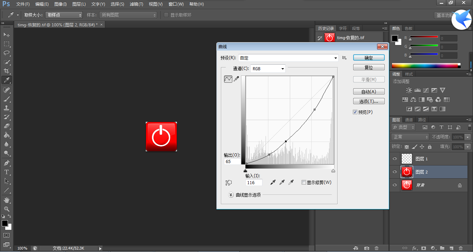Confirm Curves with the 确定 button

click(x=369, y=58)
